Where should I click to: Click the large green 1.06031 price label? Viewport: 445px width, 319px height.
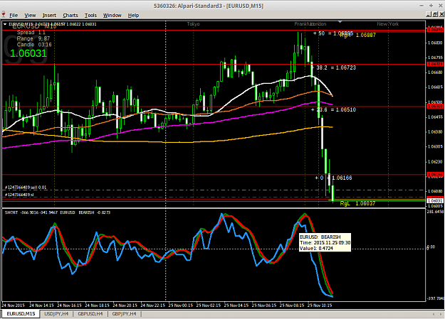28,53
